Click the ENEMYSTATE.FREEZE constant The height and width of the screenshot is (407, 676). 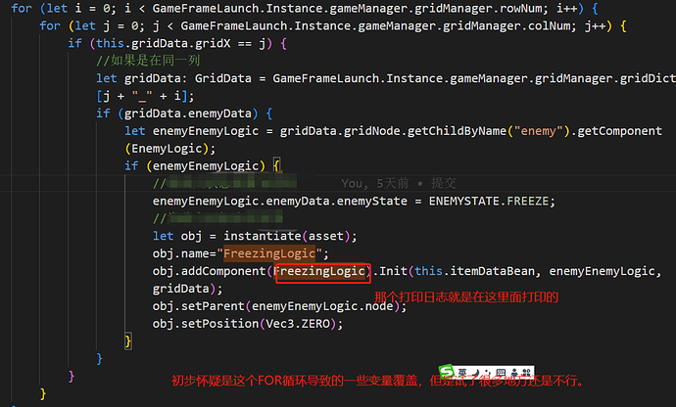[x=489, y=201]
